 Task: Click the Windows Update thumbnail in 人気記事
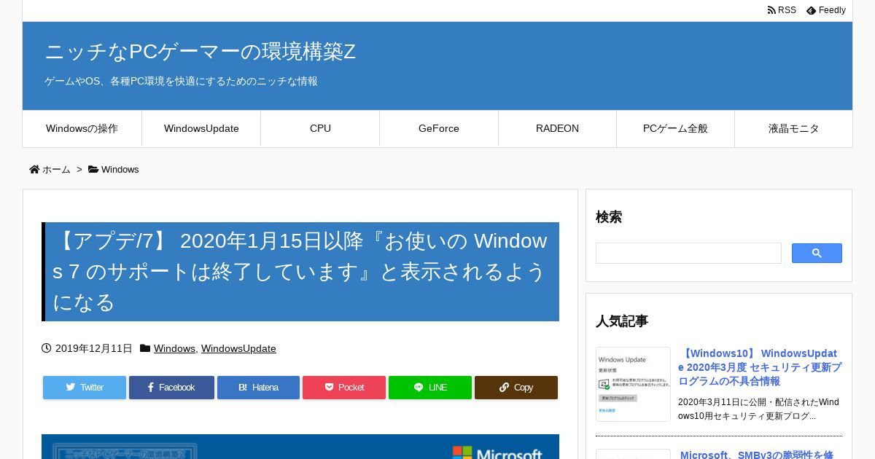click(633, 384)
